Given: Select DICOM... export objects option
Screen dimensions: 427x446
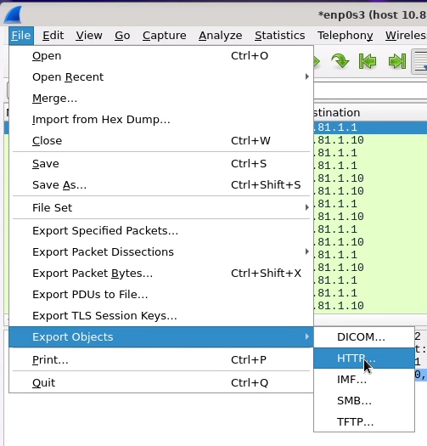Looking at the screenshot, I should click(x=364, y=337).
